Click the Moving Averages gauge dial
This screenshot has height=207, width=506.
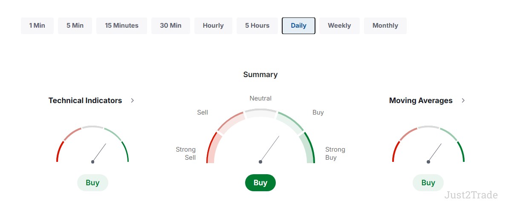click(428, 144)
